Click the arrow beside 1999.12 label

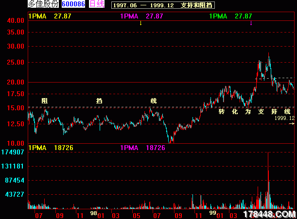291,124
